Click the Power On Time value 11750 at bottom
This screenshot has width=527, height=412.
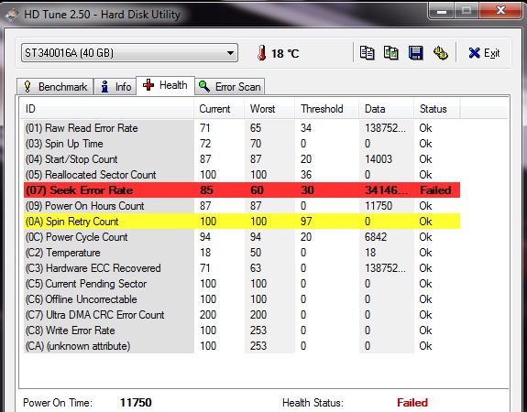click(x=136, y=402)
